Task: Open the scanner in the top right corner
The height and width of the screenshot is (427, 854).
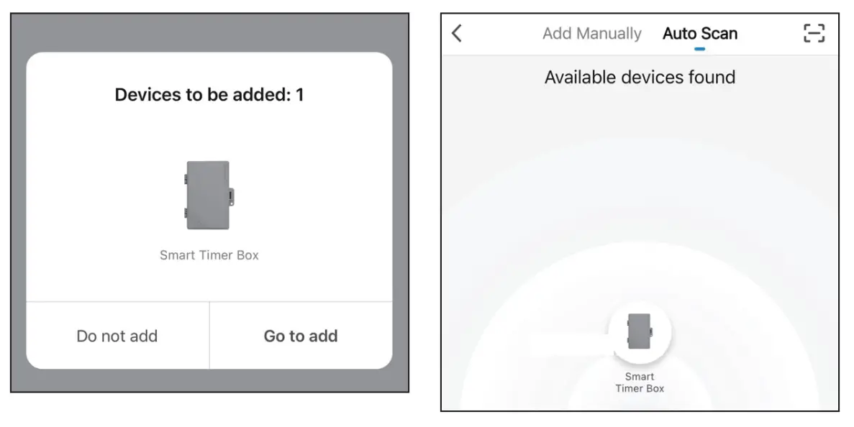Action: pos(814,33)
